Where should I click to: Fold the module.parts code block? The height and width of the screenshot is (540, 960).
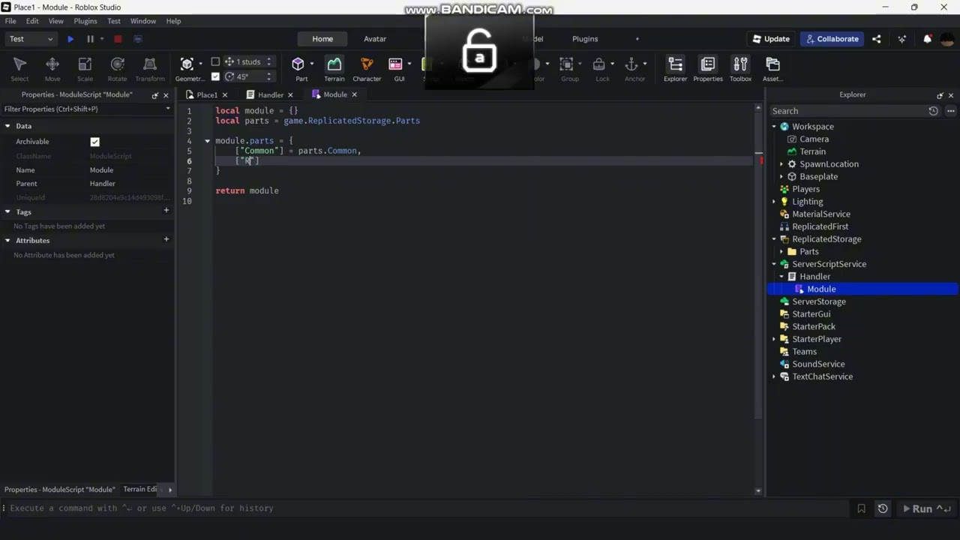pyautogui.click(x=207, y=141)
